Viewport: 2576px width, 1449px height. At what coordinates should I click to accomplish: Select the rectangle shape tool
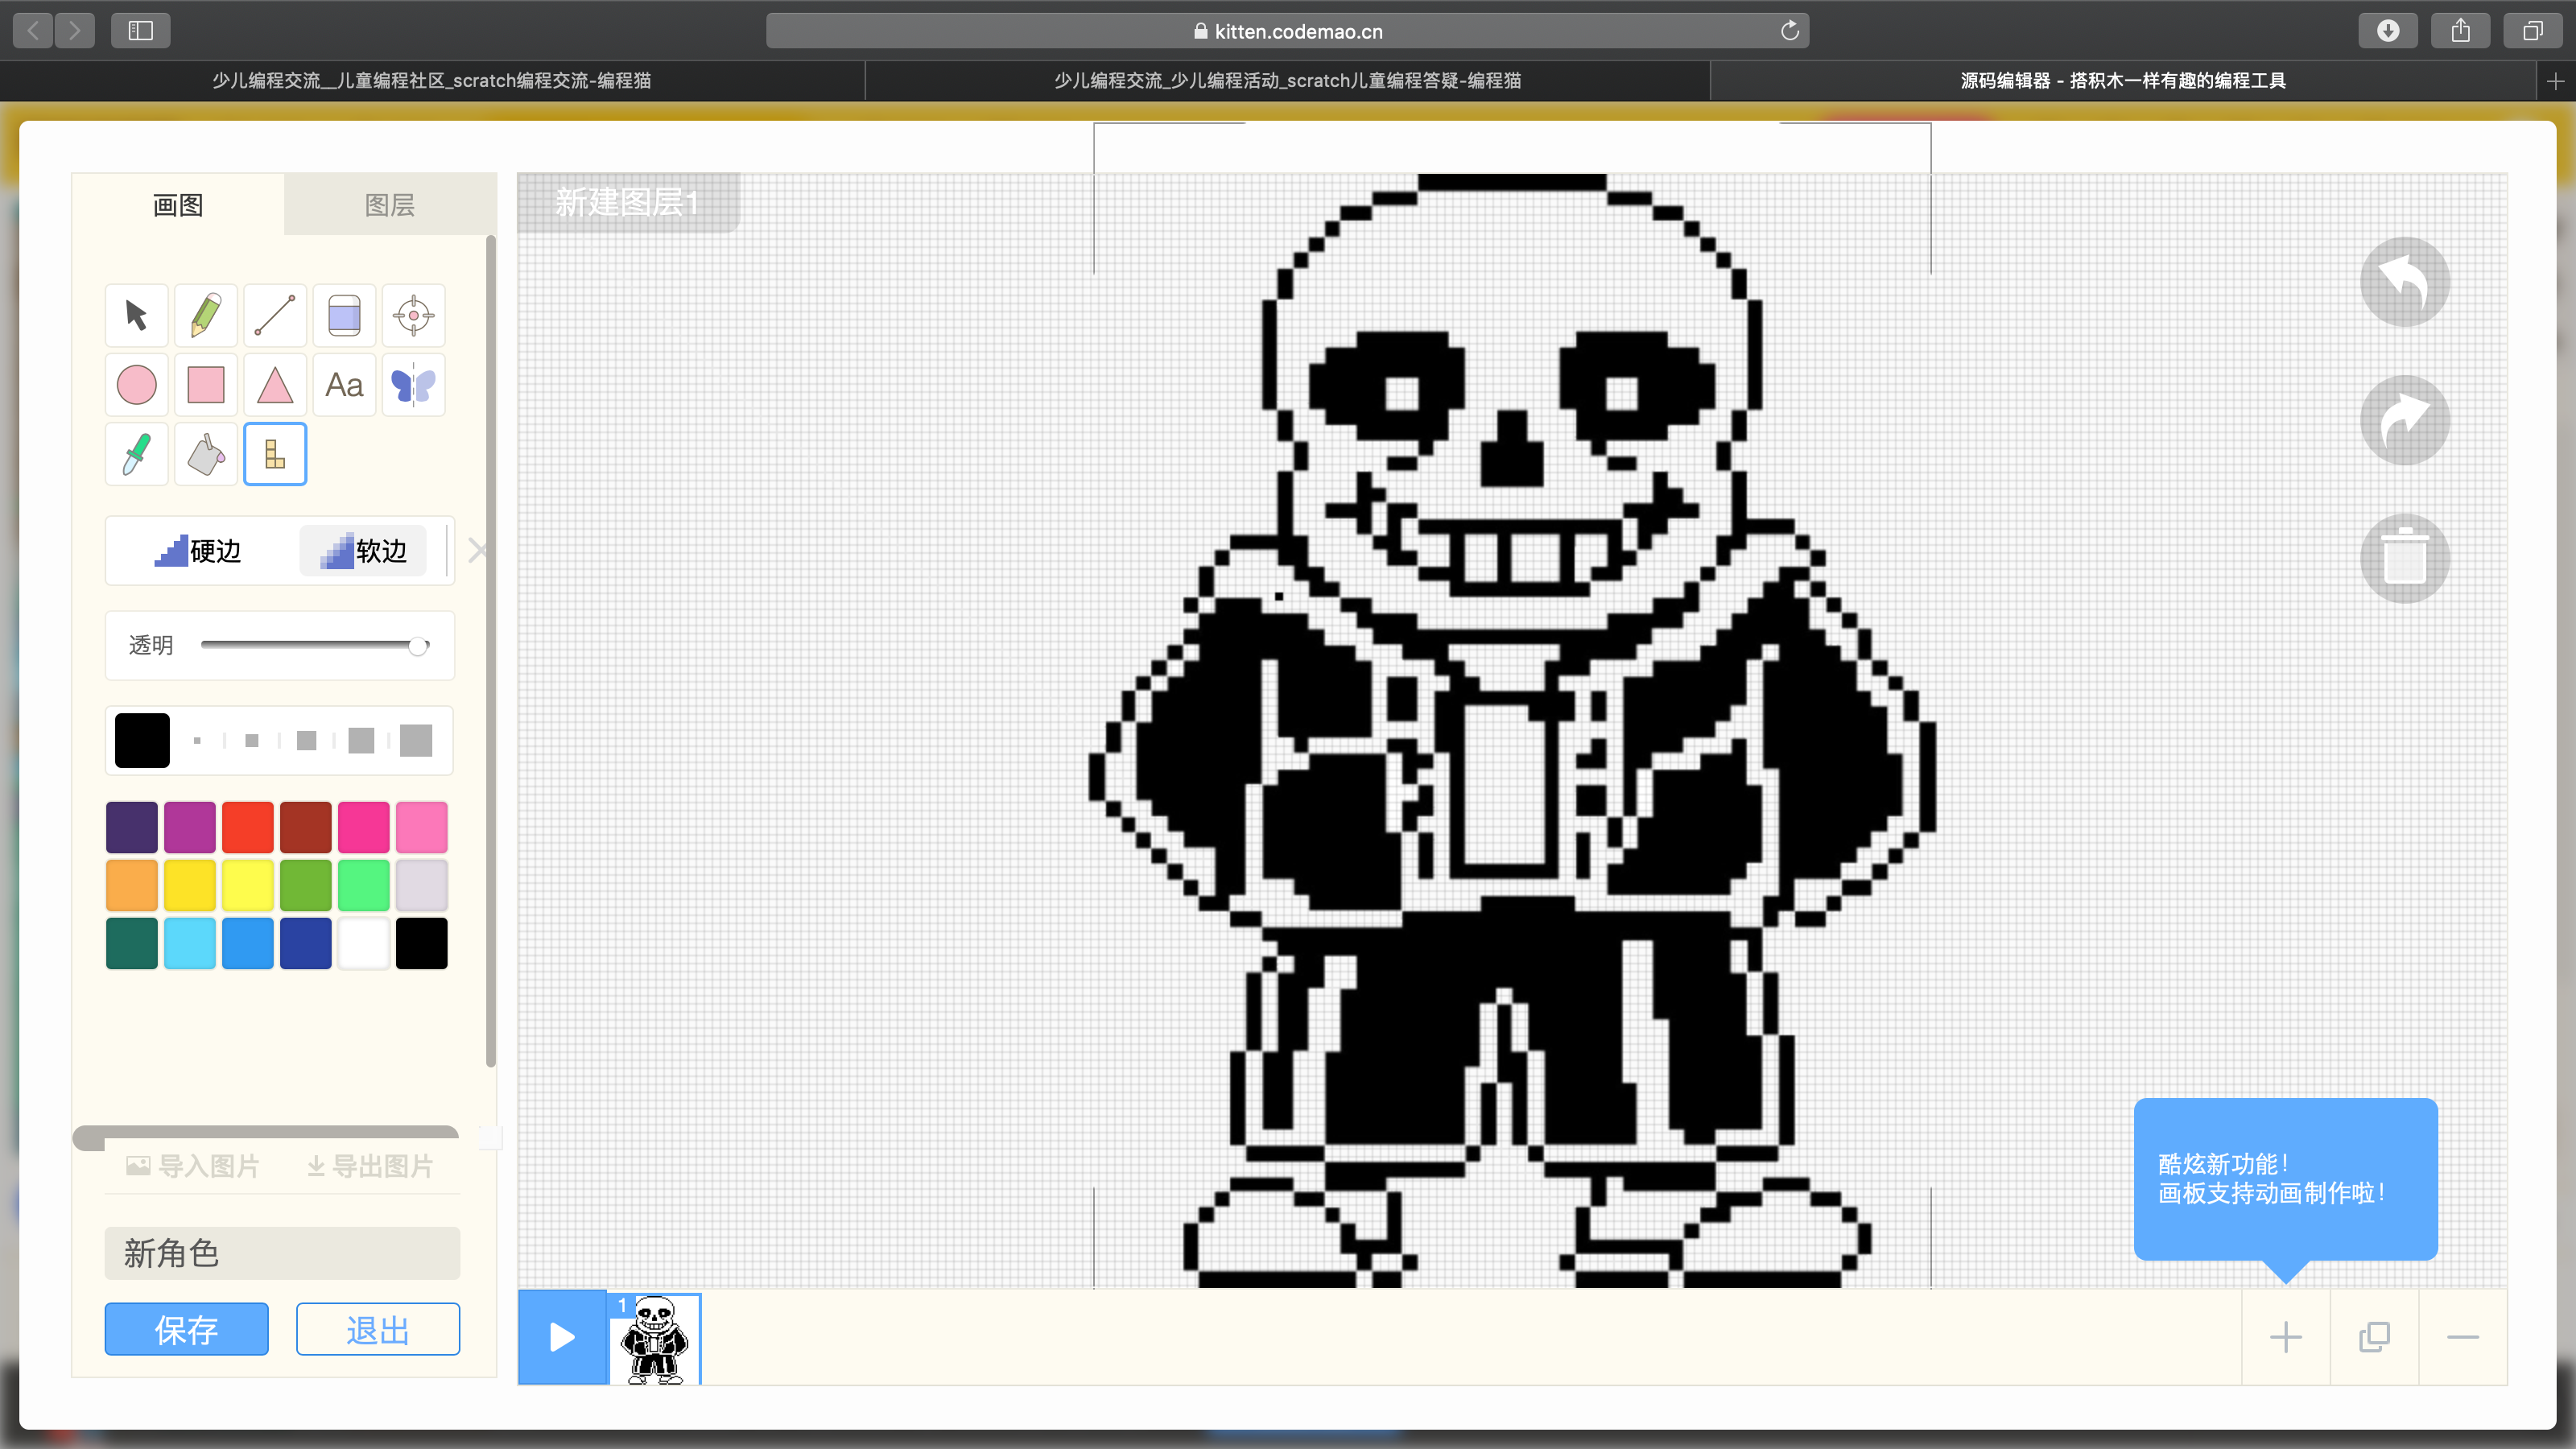[206, 385]
